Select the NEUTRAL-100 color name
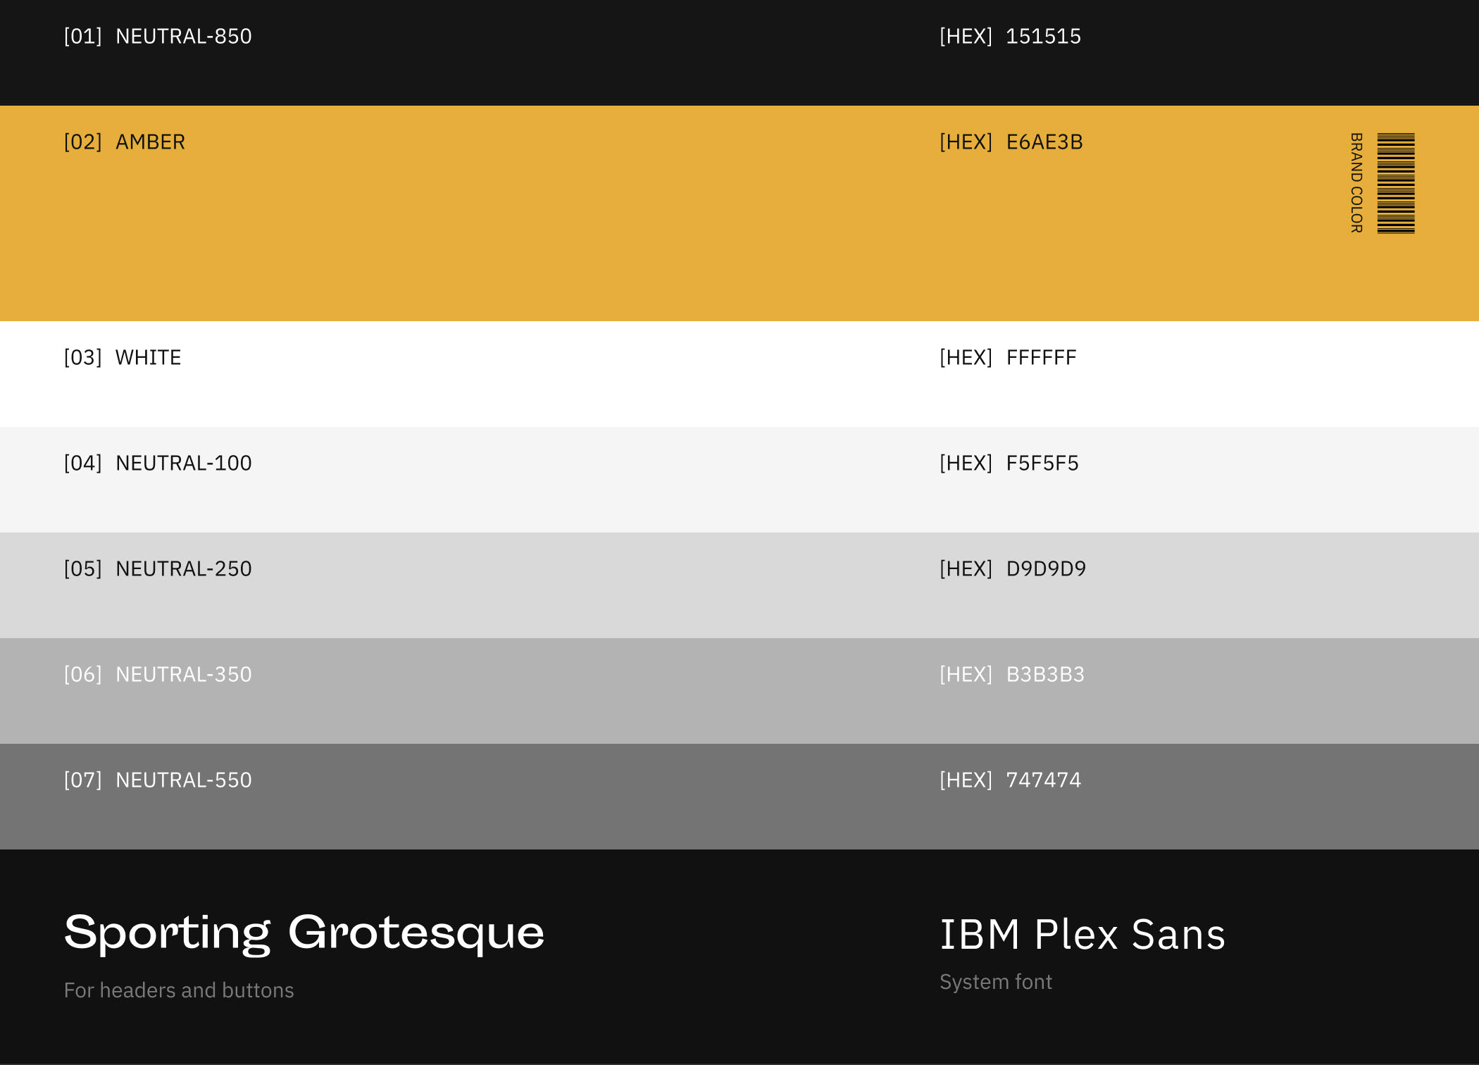Viewport: 1479px width, 1065px height. click(183, 463)
